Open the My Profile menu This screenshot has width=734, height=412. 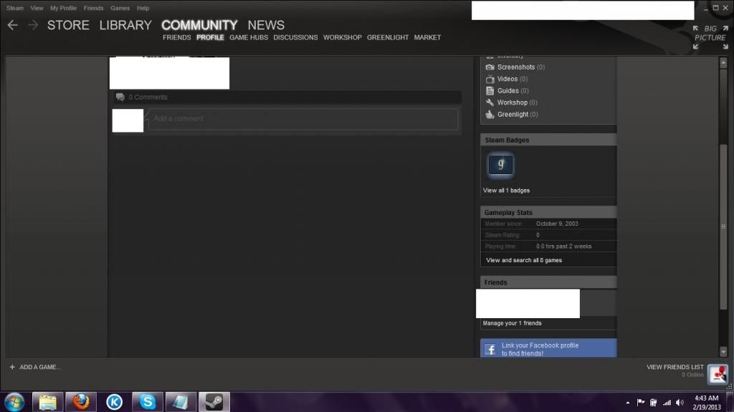coord(63,8)
